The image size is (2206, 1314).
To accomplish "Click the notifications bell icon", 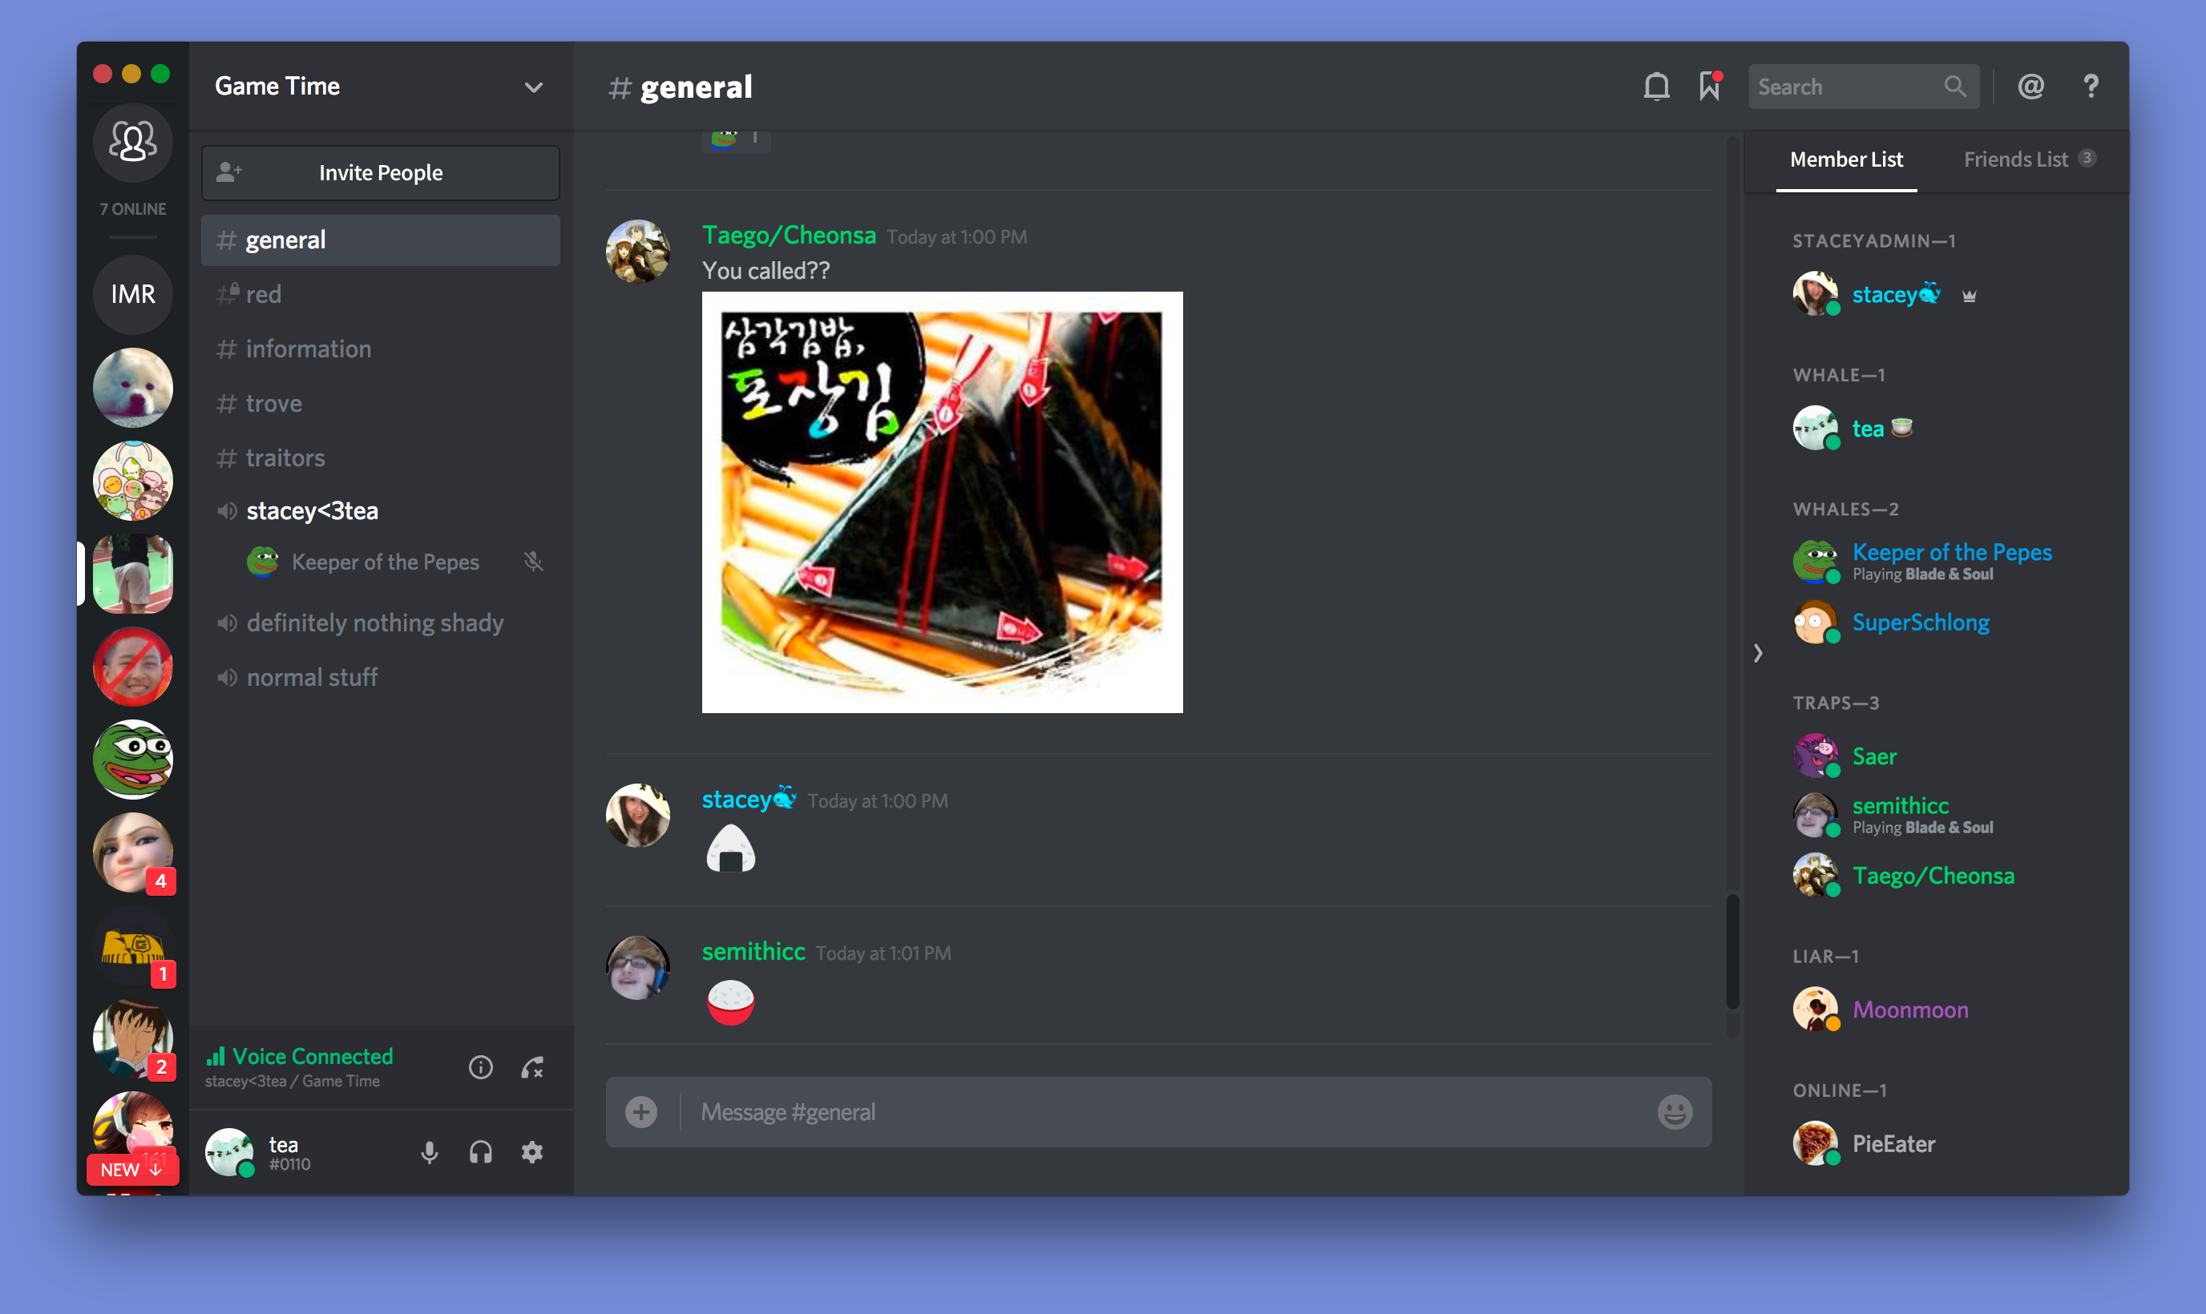I will [1657, 86].
